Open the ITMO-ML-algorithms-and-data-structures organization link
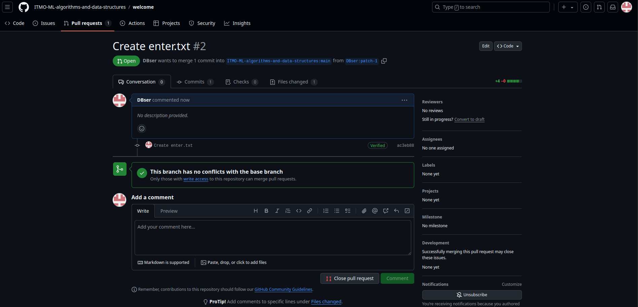The image size is (638, 307). [x=80, y=7]
